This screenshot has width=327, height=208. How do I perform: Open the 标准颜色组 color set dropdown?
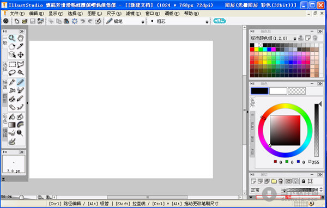click(295, 39)
